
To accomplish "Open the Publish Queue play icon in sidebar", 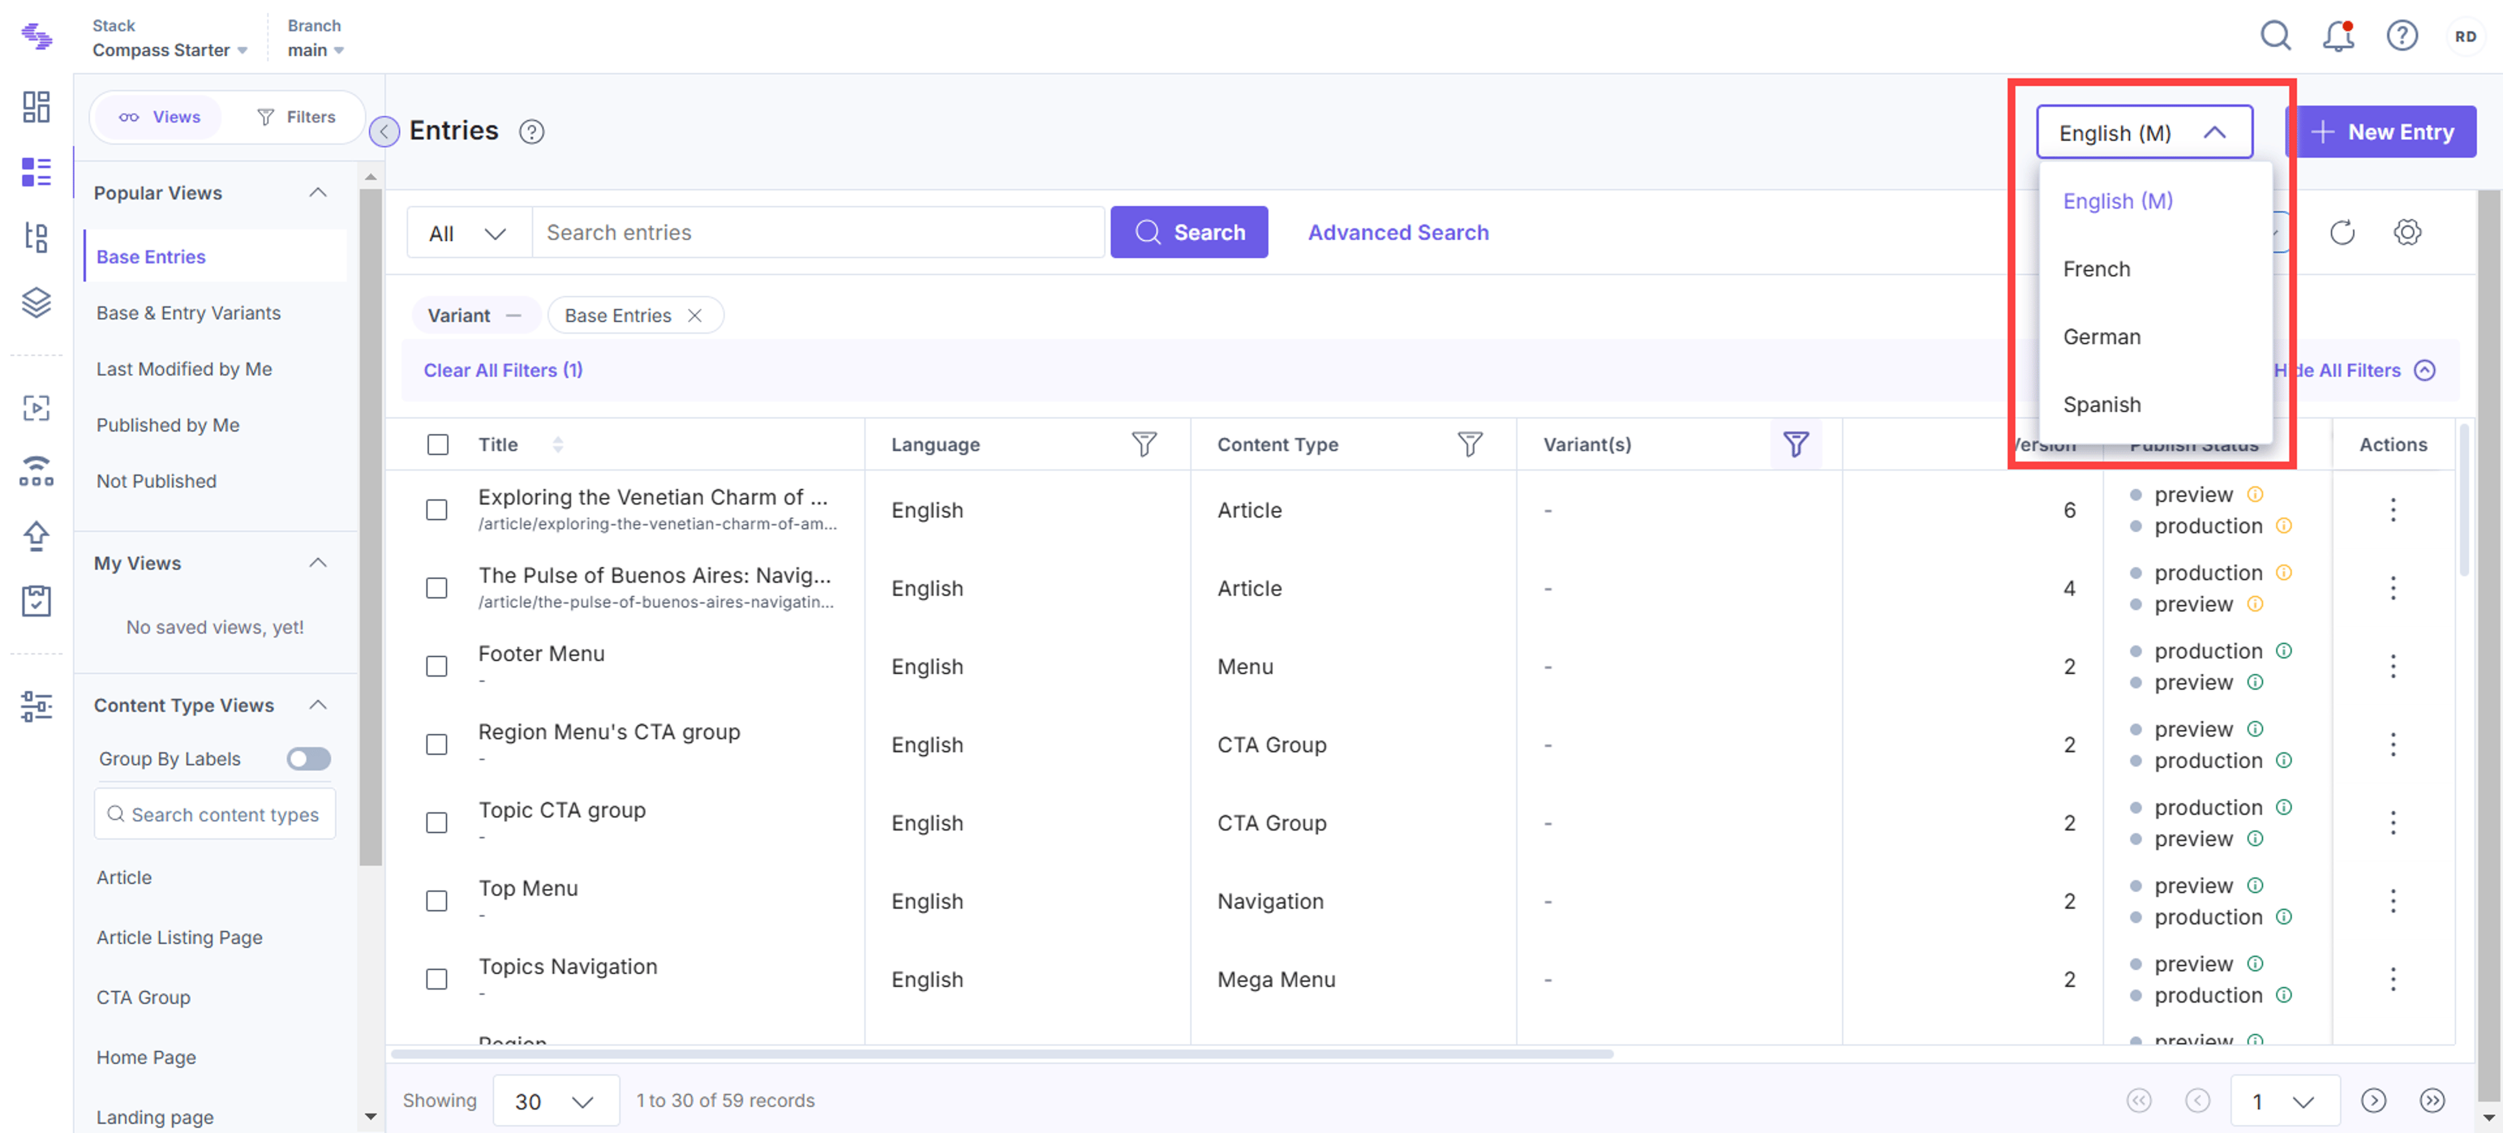I will pos(36,407).
